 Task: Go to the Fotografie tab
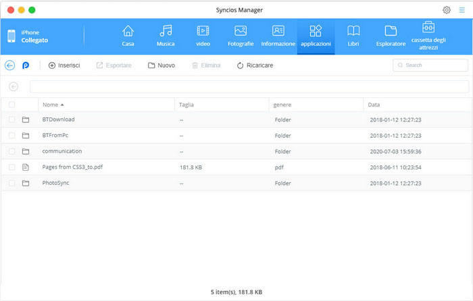click(x=241, y=36)
